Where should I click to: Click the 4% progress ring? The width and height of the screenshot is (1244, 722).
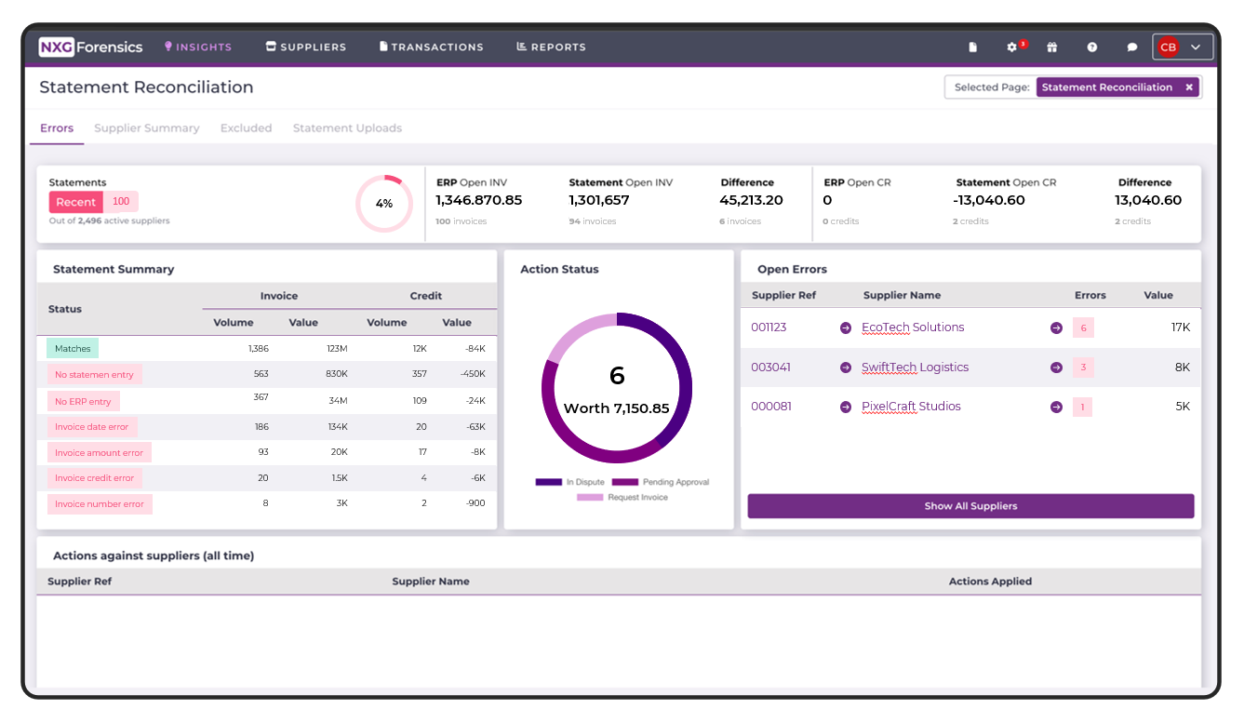tap(384, 203)
